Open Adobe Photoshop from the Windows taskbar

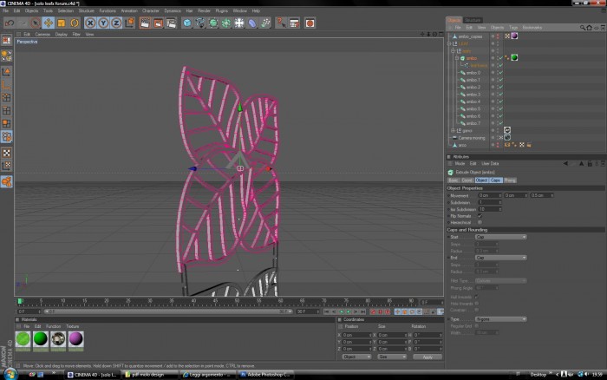(264, 375)
